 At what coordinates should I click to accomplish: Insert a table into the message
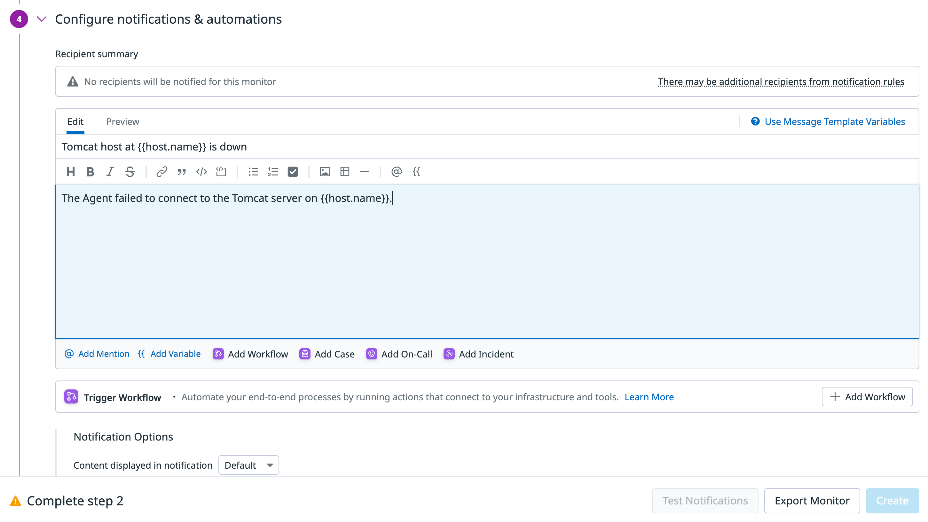tap(345, 172)
